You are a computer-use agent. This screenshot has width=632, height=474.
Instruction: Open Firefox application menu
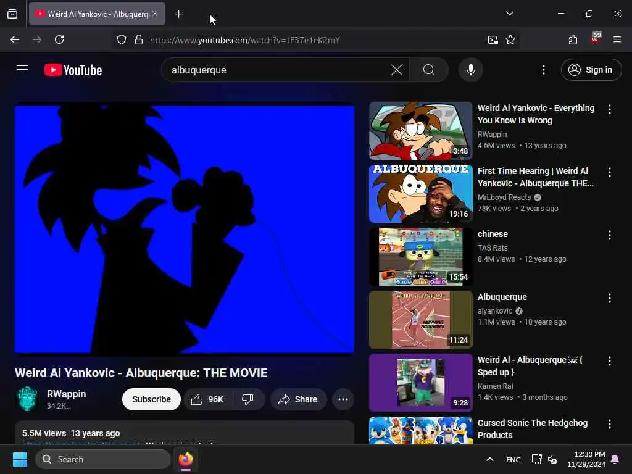[617, 39]
